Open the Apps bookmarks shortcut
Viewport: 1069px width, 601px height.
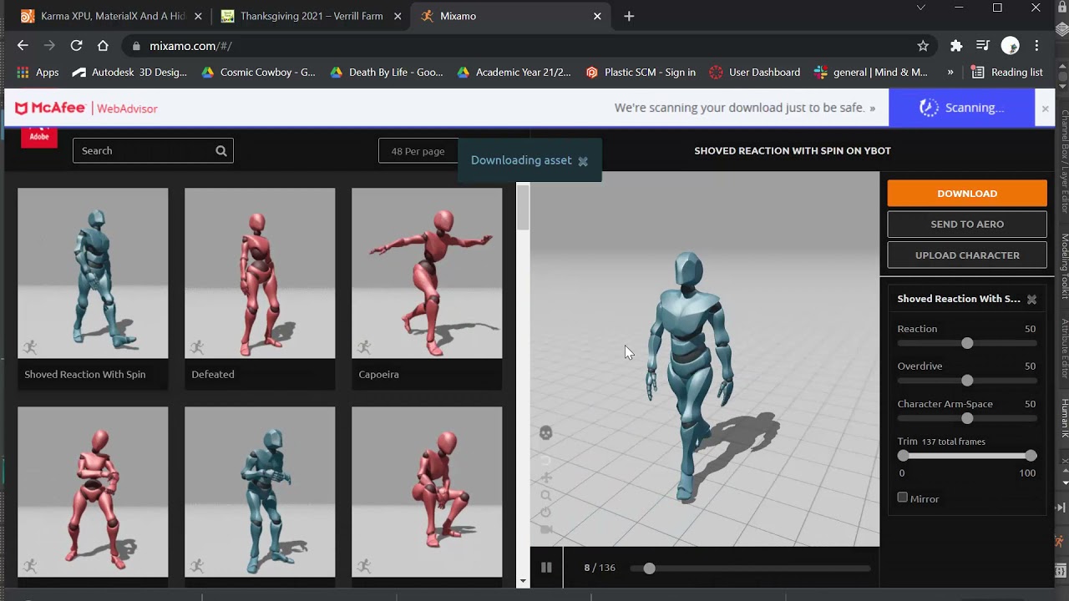coord(38,73)
